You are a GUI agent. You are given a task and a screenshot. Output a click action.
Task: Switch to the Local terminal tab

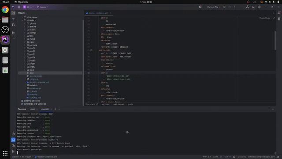point(32,109)
